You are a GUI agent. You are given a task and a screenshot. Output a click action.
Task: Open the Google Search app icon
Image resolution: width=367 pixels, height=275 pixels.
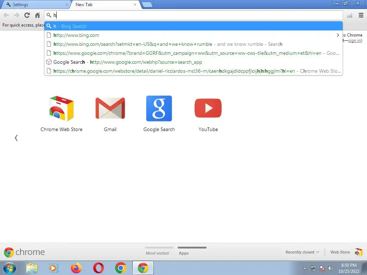[159, 114]
